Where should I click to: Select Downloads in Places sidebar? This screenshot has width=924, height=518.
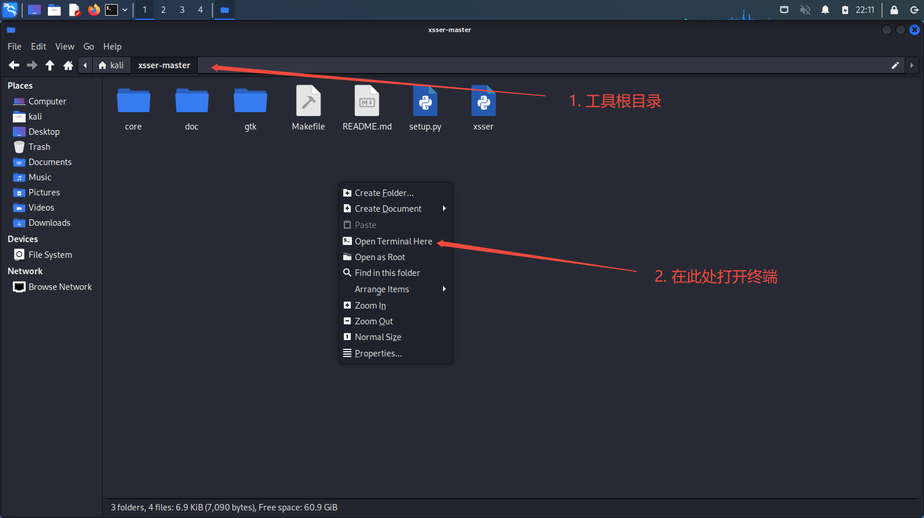tap(49, 223)
